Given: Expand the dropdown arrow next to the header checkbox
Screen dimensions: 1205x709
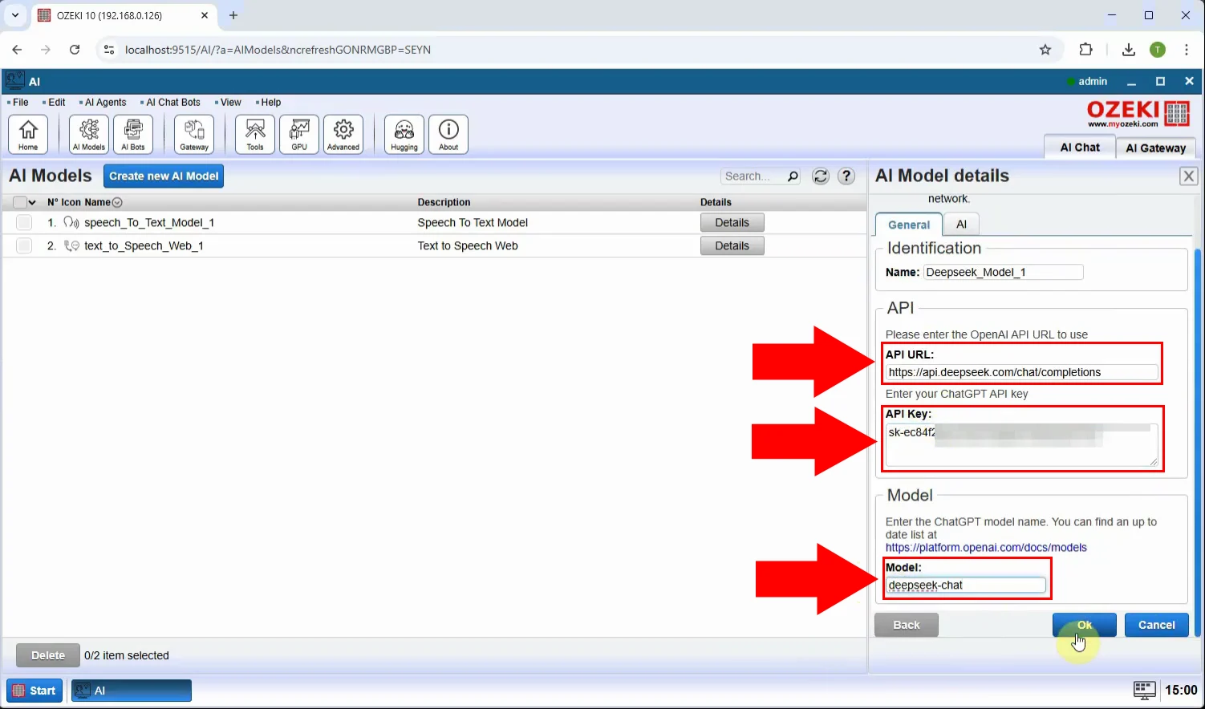Looking at the screenshot, I should (32, 202).
